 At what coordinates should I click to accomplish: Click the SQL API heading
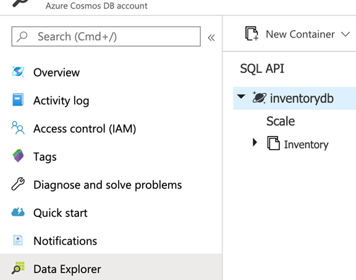[262, 69]
